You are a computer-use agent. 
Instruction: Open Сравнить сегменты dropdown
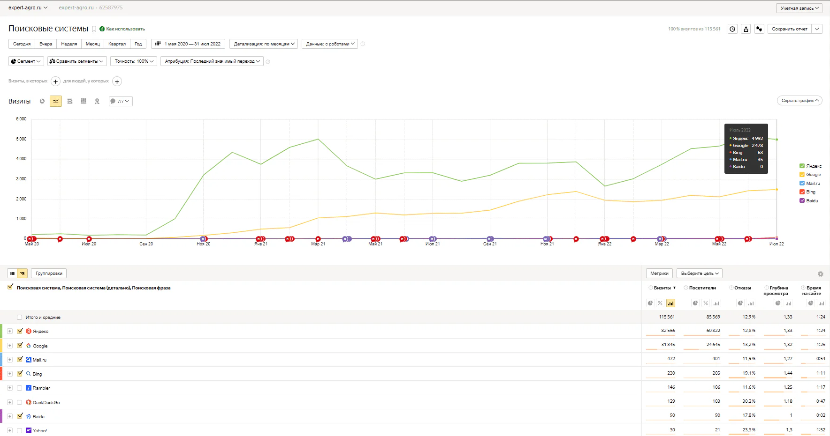[77, 61]
